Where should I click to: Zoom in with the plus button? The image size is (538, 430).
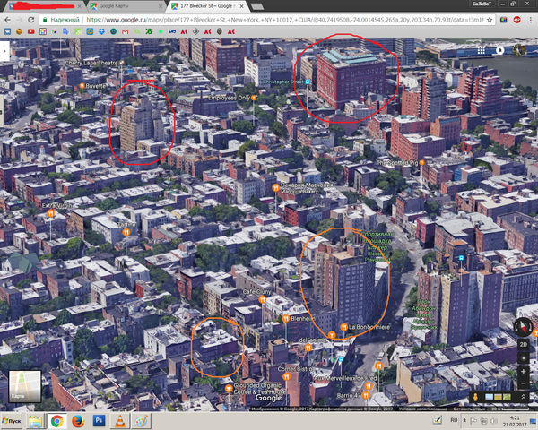coord(523,370)
